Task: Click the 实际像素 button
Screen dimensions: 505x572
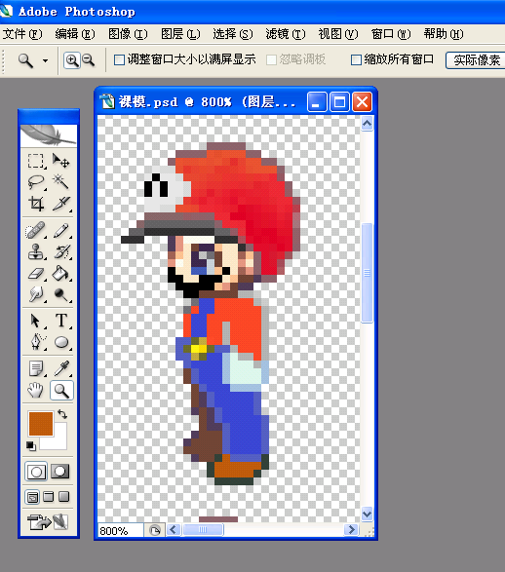Action: pos(476,60)
